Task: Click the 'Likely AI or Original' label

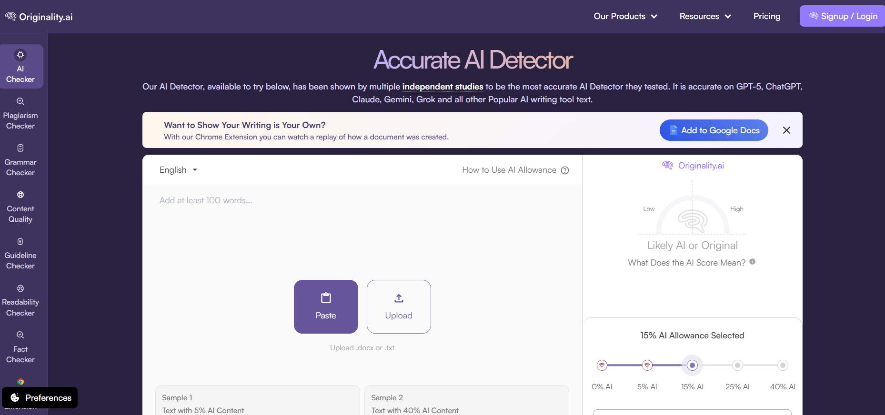Action: coord(693,246)
